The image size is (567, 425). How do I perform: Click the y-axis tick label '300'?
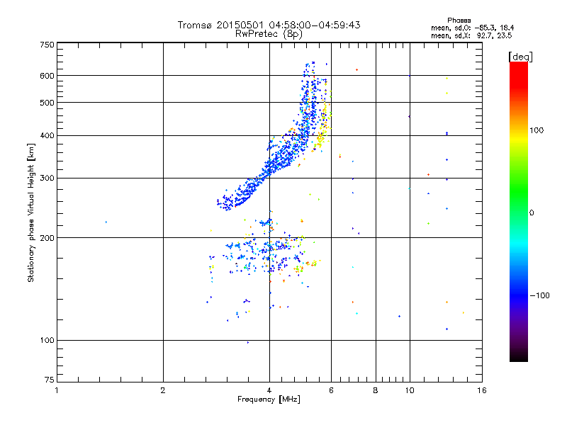[47, 178]
